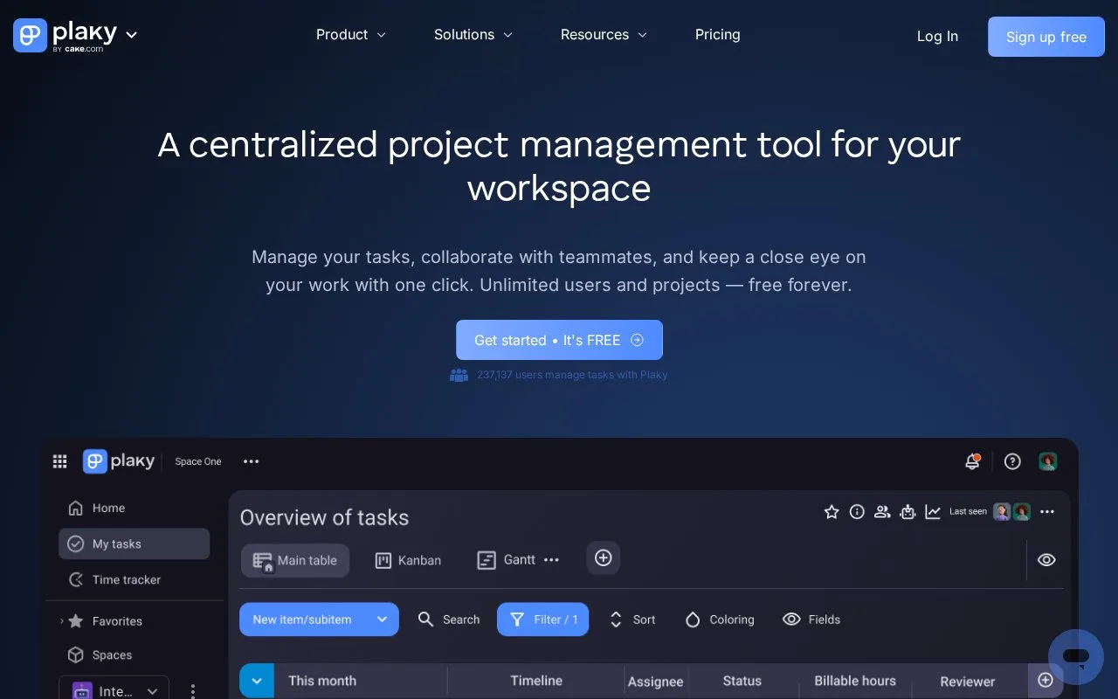The height and width of the screenshot is (699, 1118).
Task: Click the Billable hours column header
Action: pyautogui.click(x=855, y=681)
